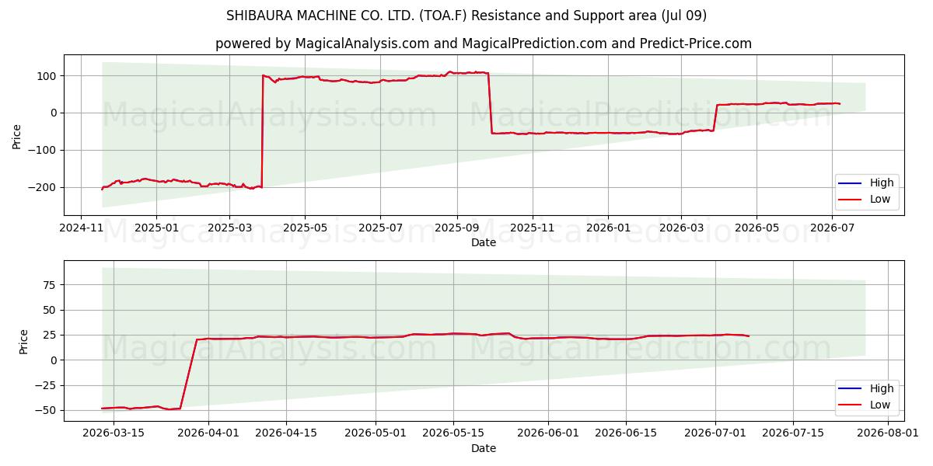Click top chart x-axis label 2026-01
The width and height of the screenshot is (933, 466).
607,228
